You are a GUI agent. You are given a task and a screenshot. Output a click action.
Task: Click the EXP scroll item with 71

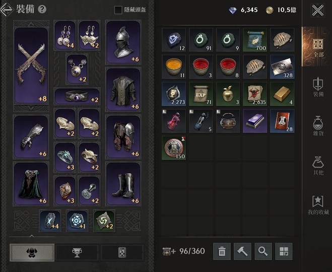click(x=201, y=94)
